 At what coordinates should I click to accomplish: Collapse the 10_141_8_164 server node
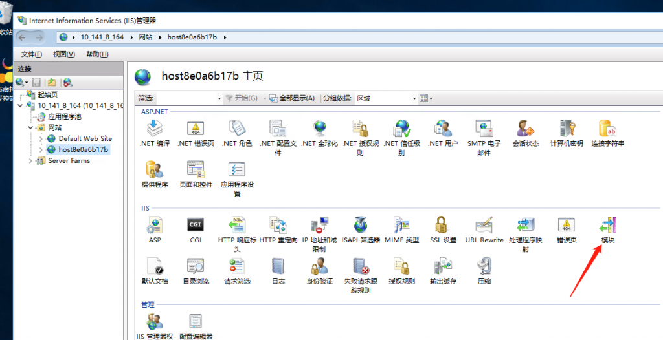(x=20, y=105)
